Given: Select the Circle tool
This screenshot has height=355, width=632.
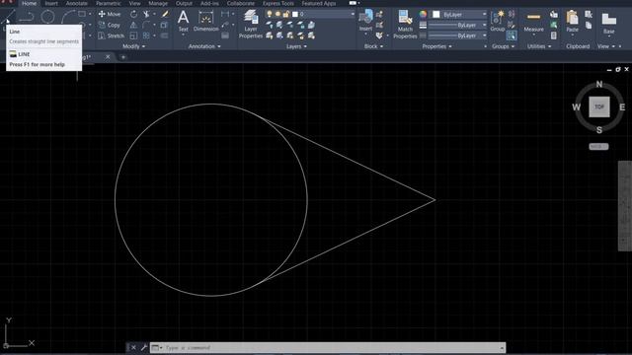Looking at the screenshot, I should [x=47, y=17].
